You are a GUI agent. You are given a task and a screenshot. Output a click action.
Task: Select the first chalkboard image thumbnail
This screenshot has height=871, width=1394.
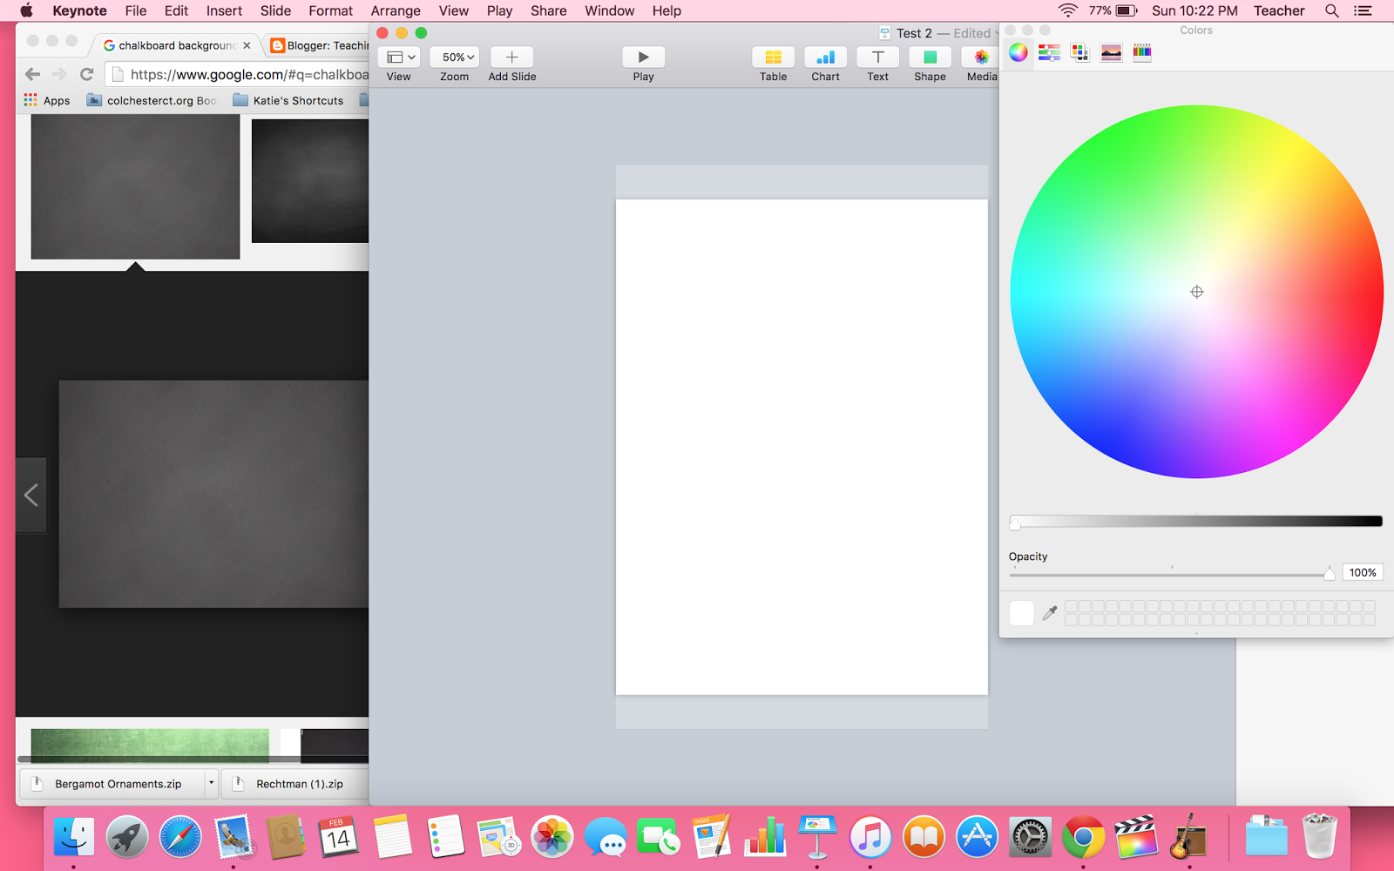[x=135, y=186]
